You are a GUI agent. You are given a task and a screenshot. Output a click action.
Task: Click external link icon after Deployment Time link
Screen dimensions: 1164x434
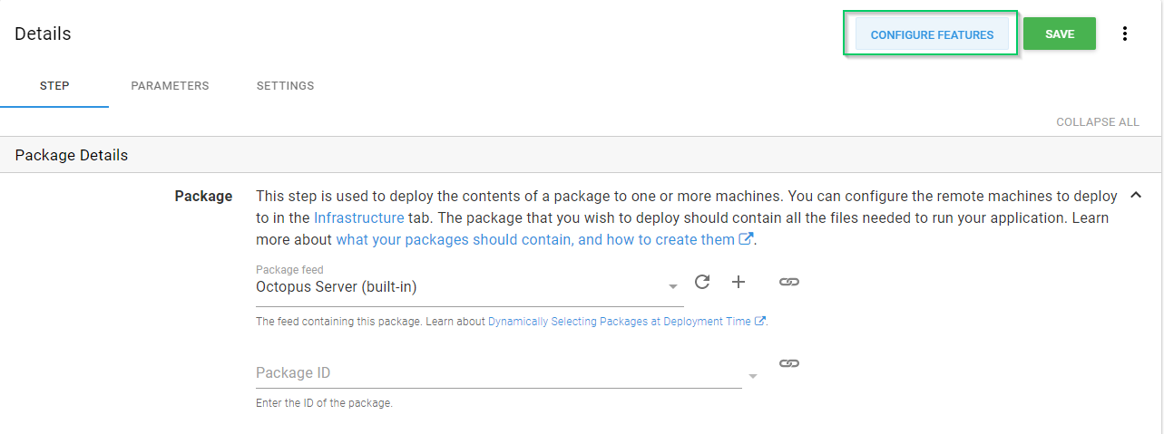click(x=760, y=321)
